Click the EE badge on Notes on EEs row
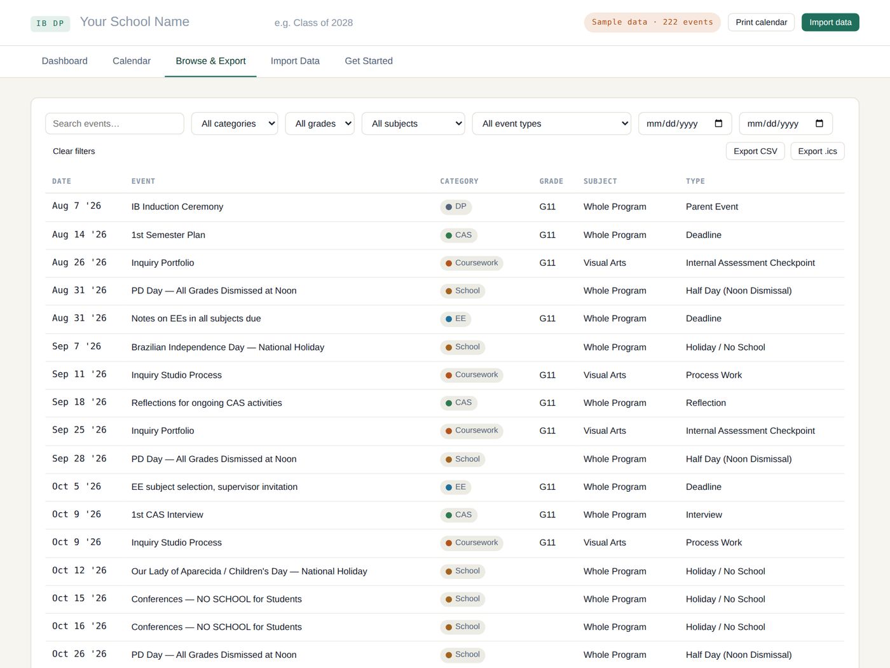 (x=456, y=319)
